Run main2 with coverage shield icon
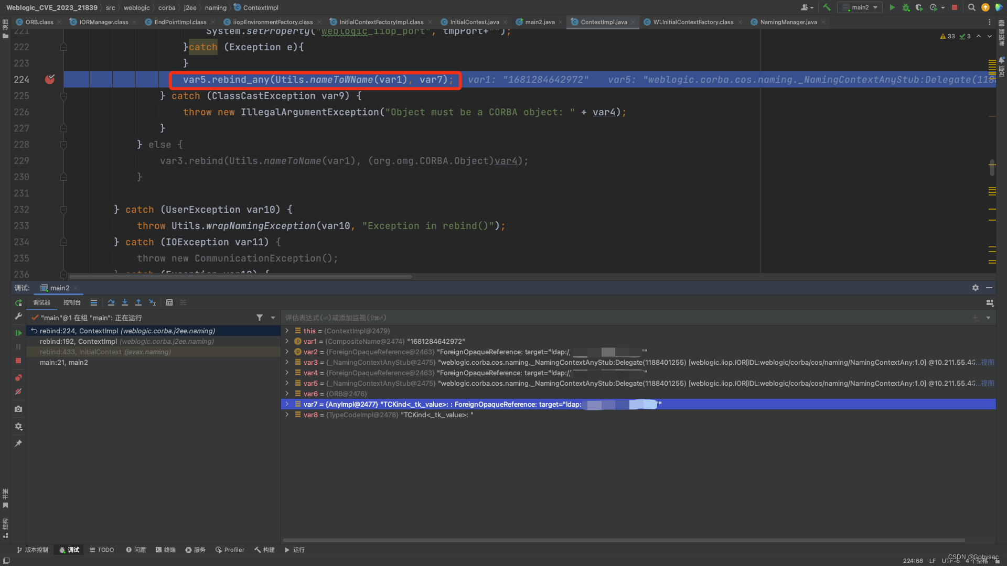The height and width of the screenshot is (566, 1007). click(919, 7)
